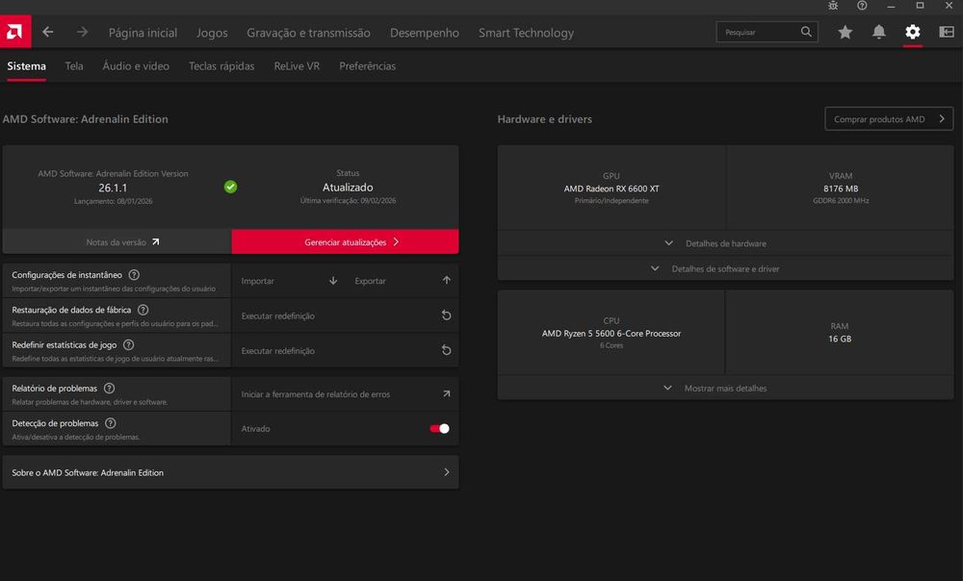Click Comprar produtos AMD button
This screenshot has width=963, height=581.
click(889, 119)
